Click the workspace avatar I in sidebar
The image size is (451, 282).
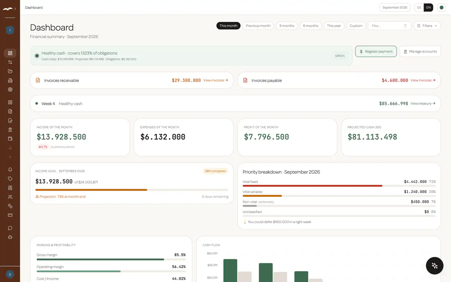(10, 30)
